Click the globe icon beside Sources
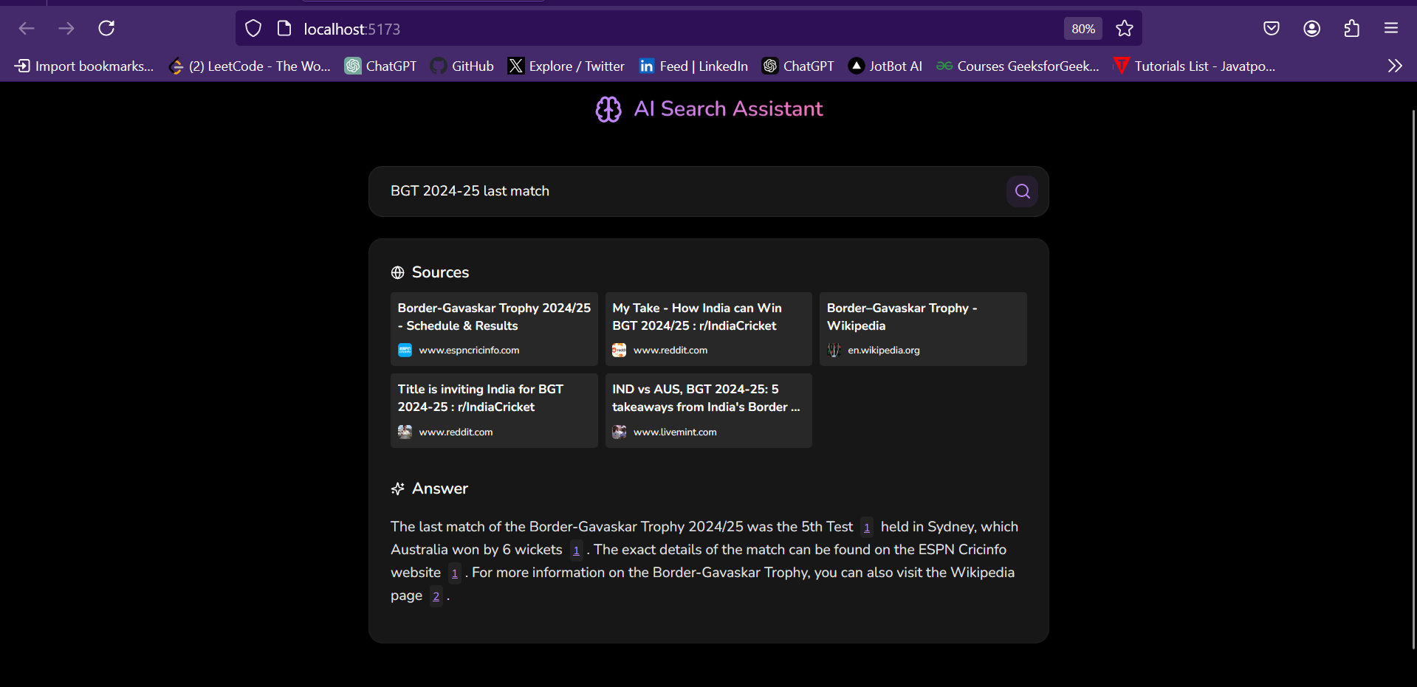This screenshot has width=1417, height=687. point(398,272)
